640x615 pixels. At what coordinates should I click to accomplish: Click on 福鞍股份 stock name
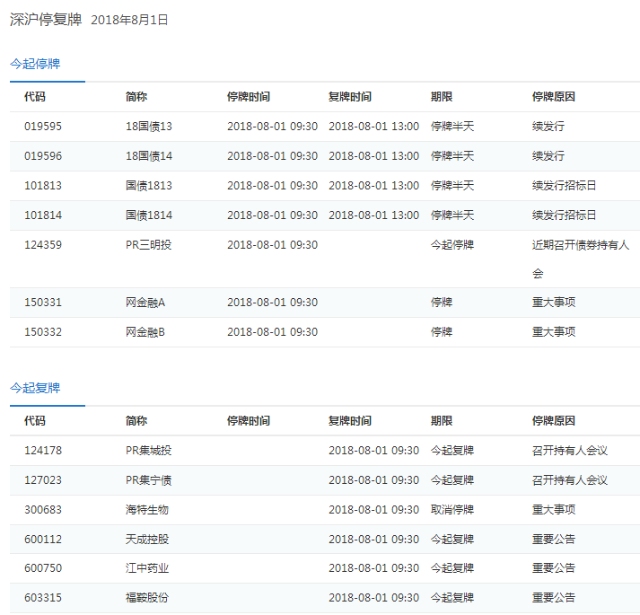click(x=147, y=598)
